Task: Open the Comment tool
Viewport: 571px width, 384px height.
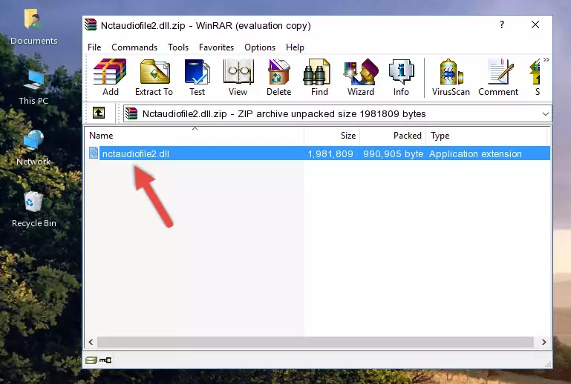Action: click(x=498, y=77)
